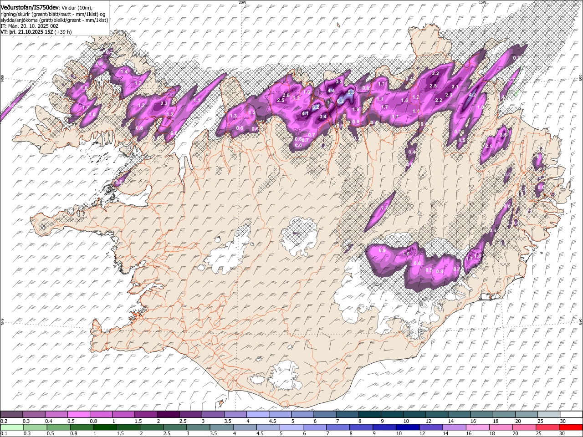Select the bright pink upper swatch between 0.5 and 0.8
Viewport: 583px width, 437px height.
78,414
